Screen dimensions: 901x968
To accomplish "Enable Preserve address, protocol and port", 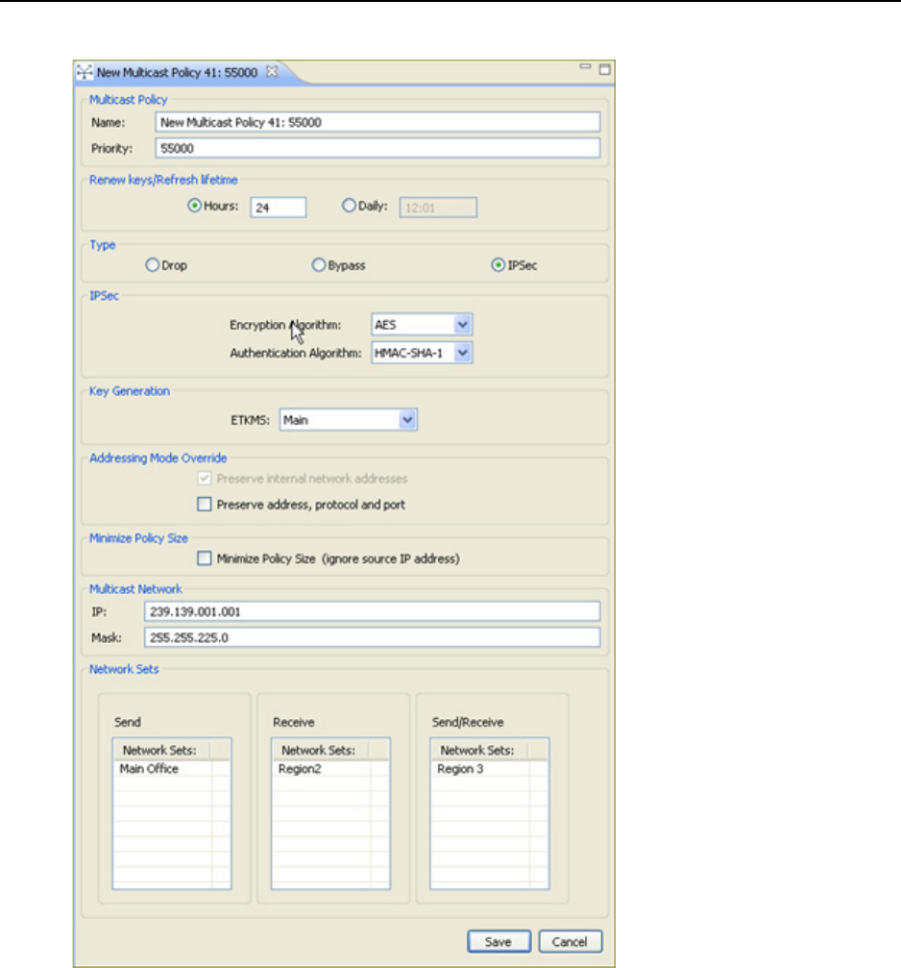I will tap(204, 504).
